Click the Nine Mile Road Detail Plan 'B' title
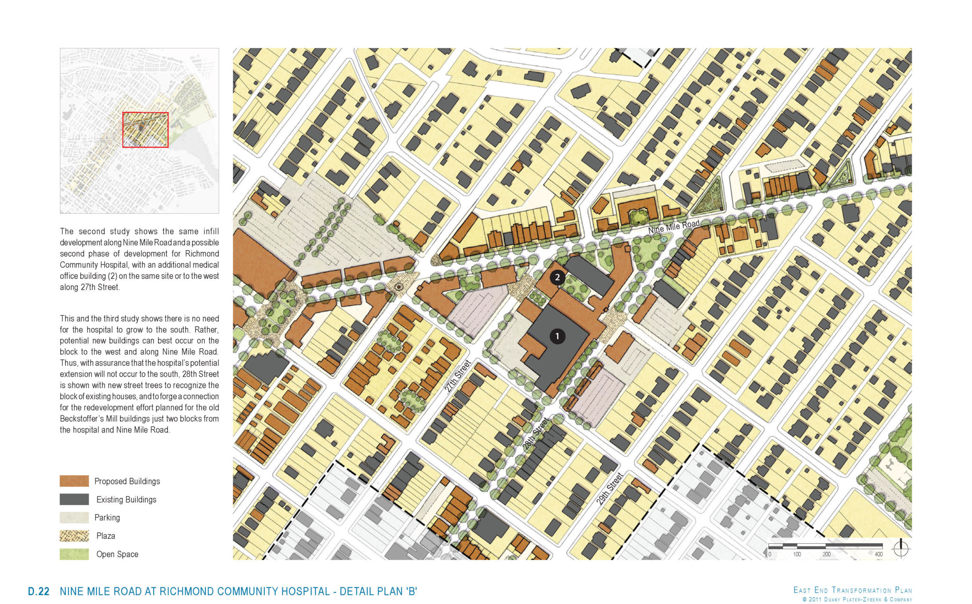 [238, 592]
